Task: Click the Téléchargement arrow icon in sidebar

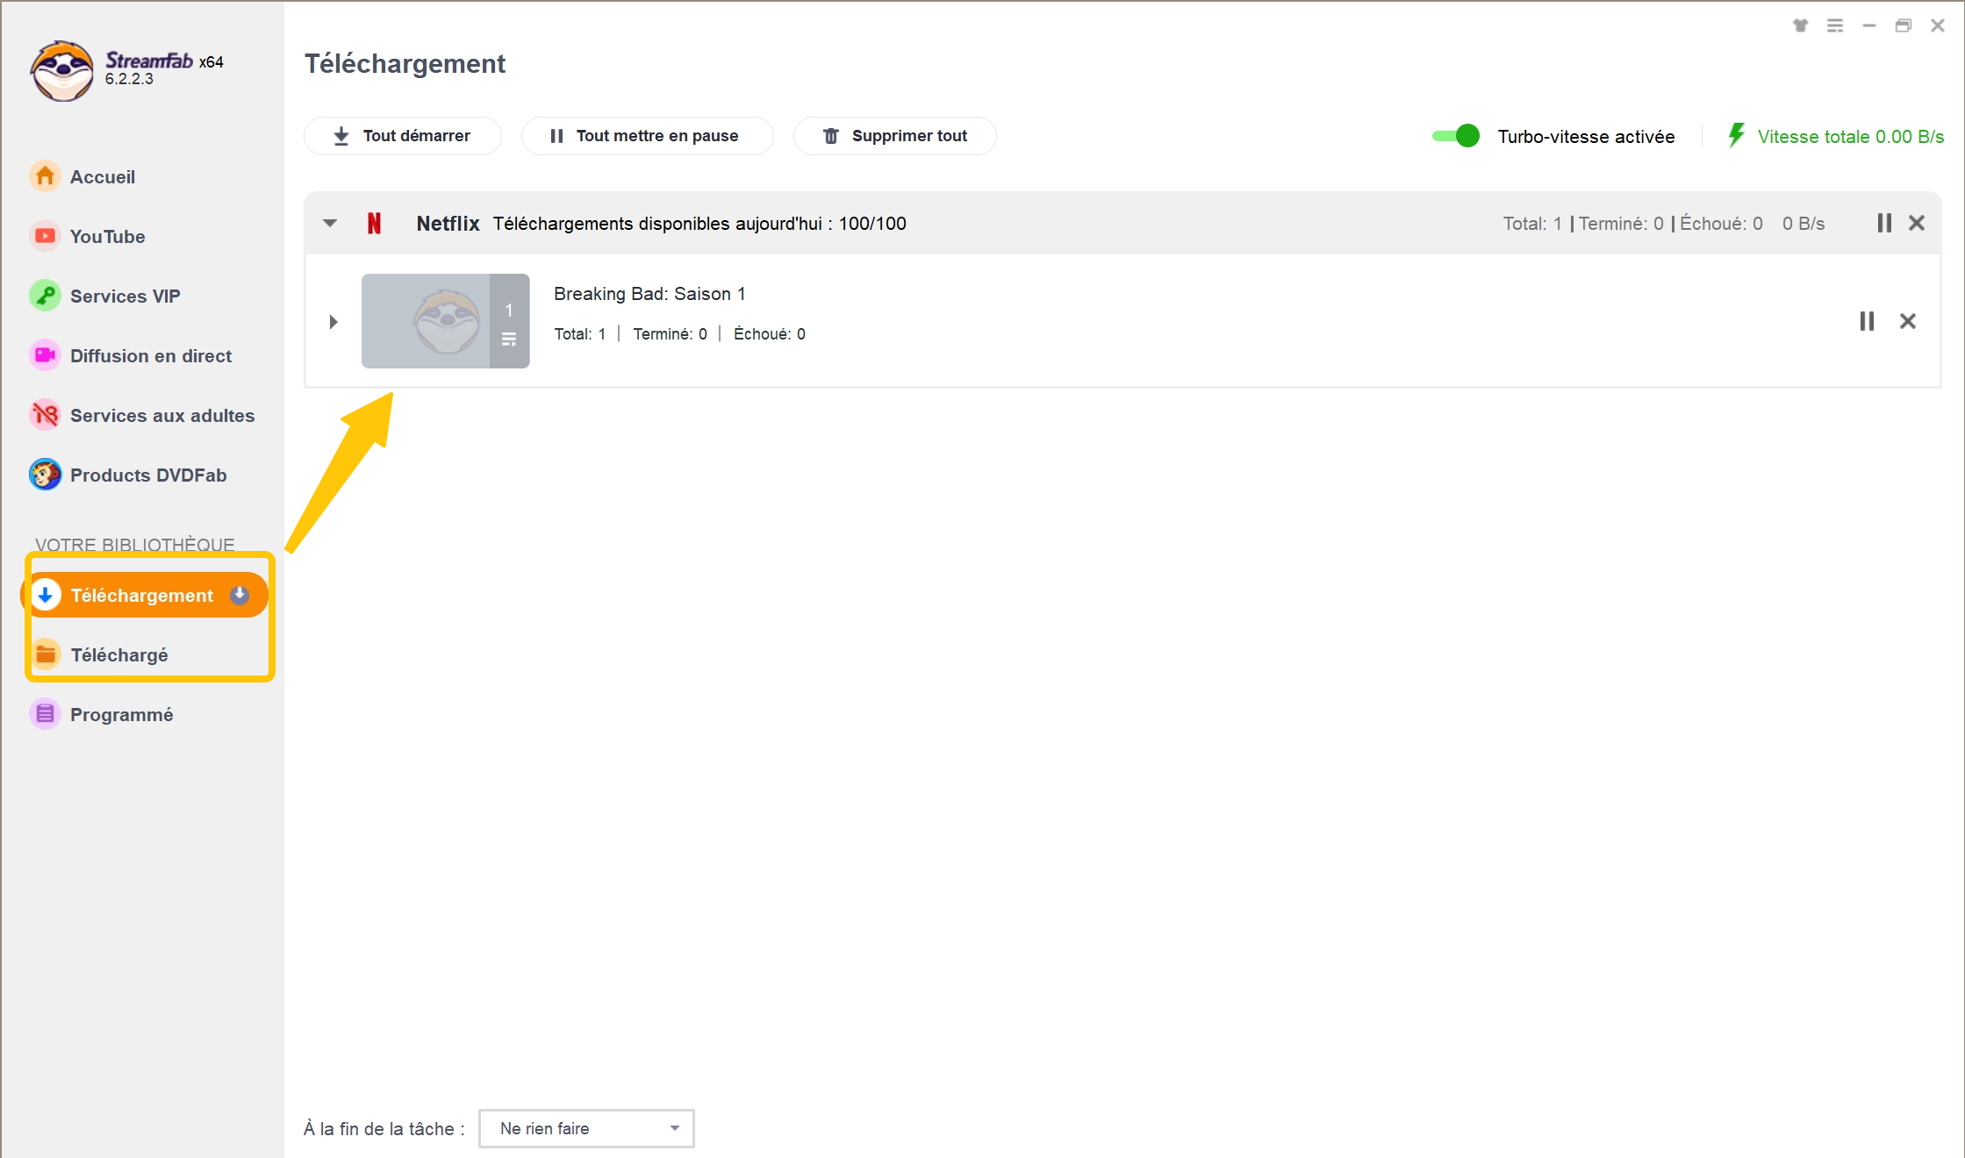Action: tap(46, 595)
